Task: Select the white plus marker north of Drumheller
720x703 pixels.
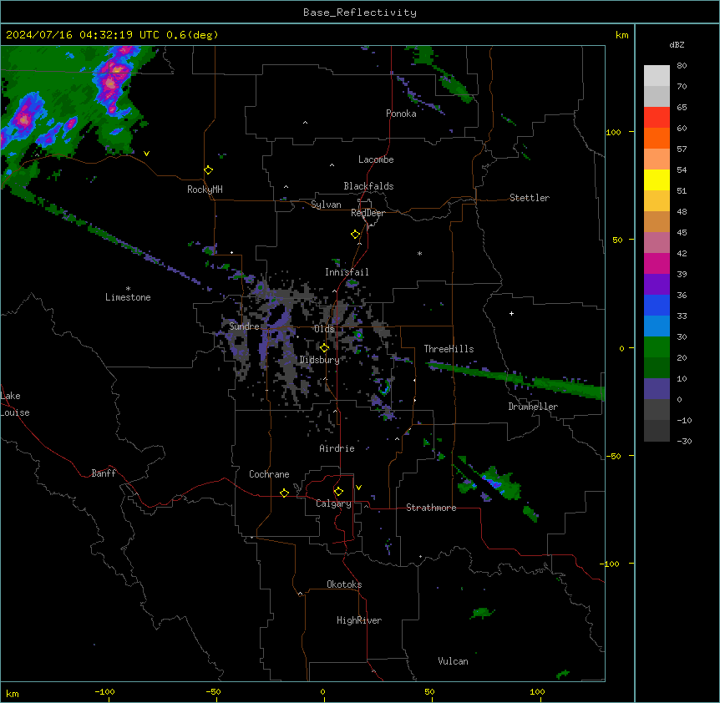Action: coord(511,313)
